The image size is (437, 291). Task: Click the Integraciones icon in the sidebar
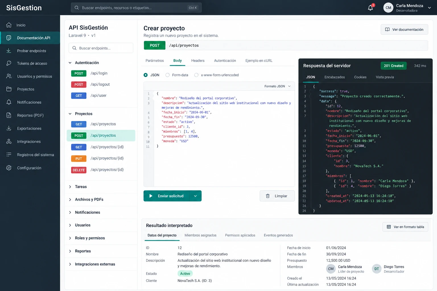pos(9,141)
